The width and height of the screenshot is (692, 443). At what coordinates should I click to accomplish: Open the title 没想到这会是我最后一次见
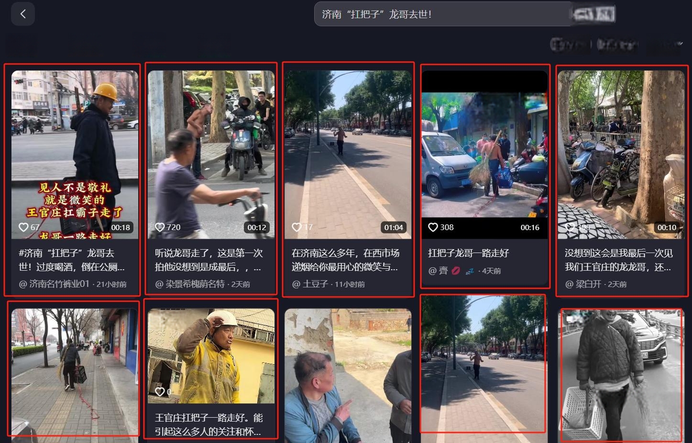618,260
